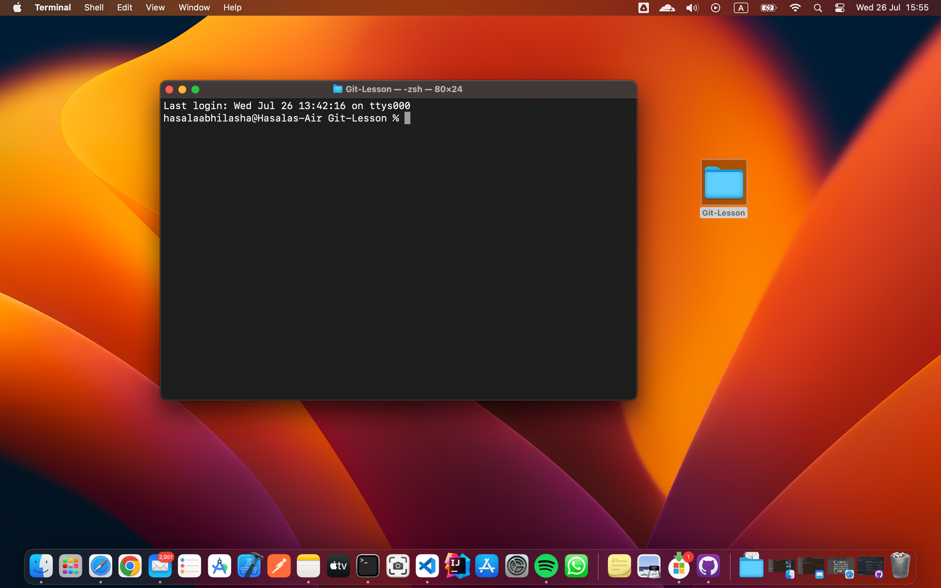
Task: Open IntelliJ IDEA from the Dock
Action: point(457,566)
